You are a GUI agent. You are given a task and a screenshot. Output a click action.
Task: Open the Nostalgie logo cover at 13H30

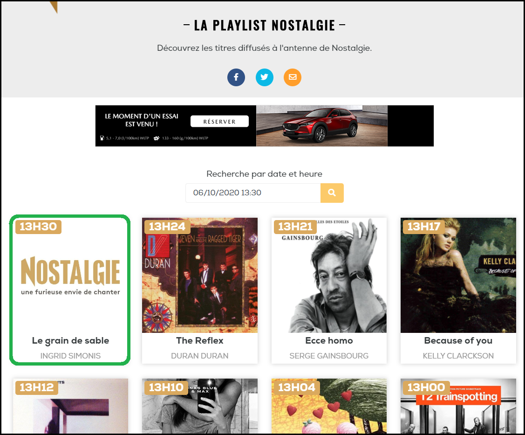70,275
